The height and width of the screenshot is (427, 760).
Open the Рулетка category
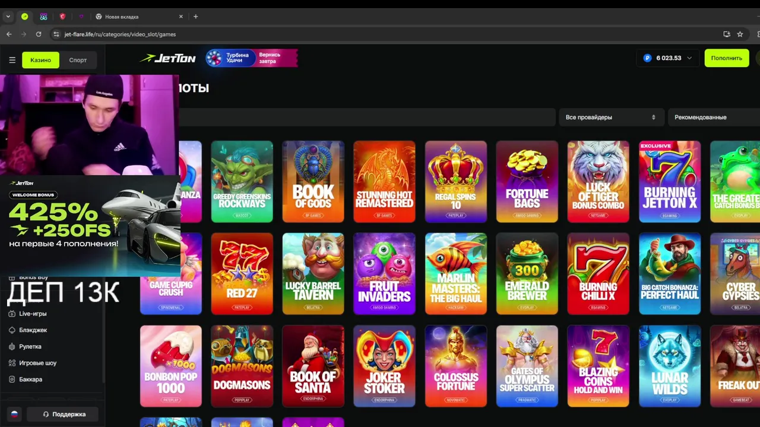30,346
